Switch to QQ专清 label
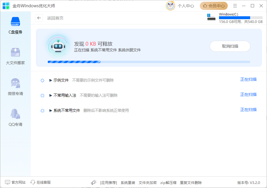This screenshot has height=188, width=267. (x=15, y=124)
